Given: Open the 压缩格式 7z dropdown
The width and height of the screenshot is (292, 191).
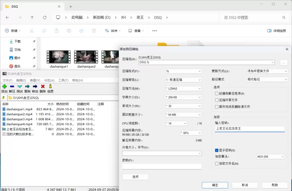Looking at the screenshot, I should pos(183,71).
